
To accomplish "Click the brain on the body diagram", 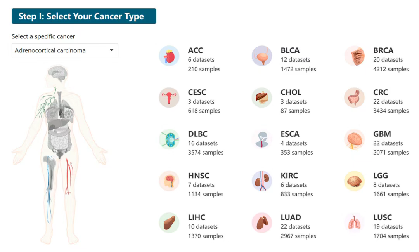I will (58, 73).
